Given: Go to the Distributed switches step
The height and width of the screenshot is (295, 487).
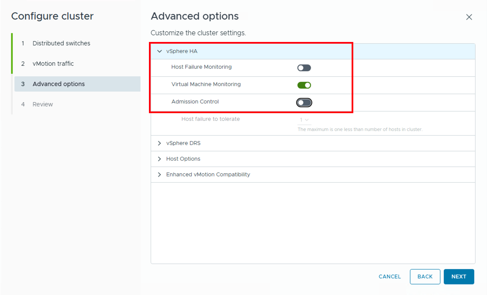Looking at the screenshot, I should tap(61, 43).
